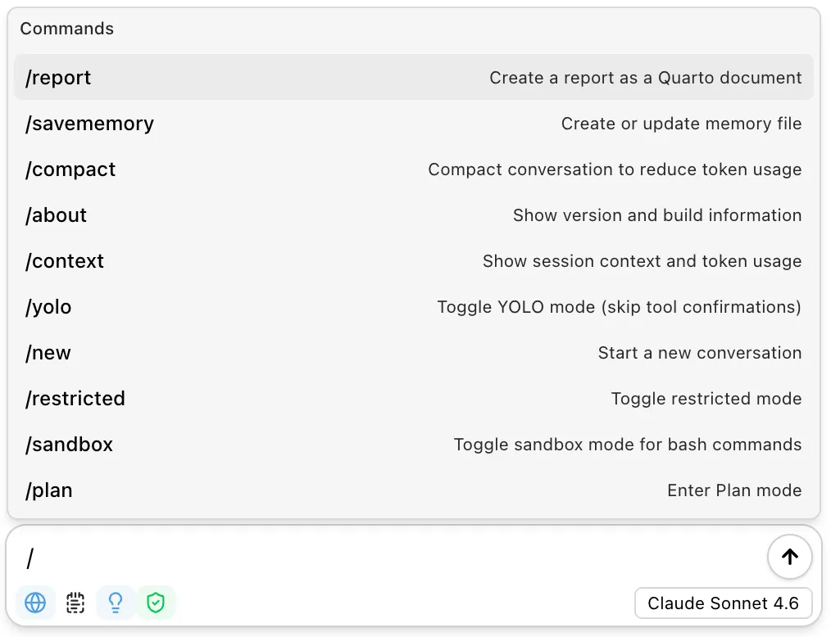The image size is (831, 637).
Task: Click the green shield safety icon
Action: point(157,603)
